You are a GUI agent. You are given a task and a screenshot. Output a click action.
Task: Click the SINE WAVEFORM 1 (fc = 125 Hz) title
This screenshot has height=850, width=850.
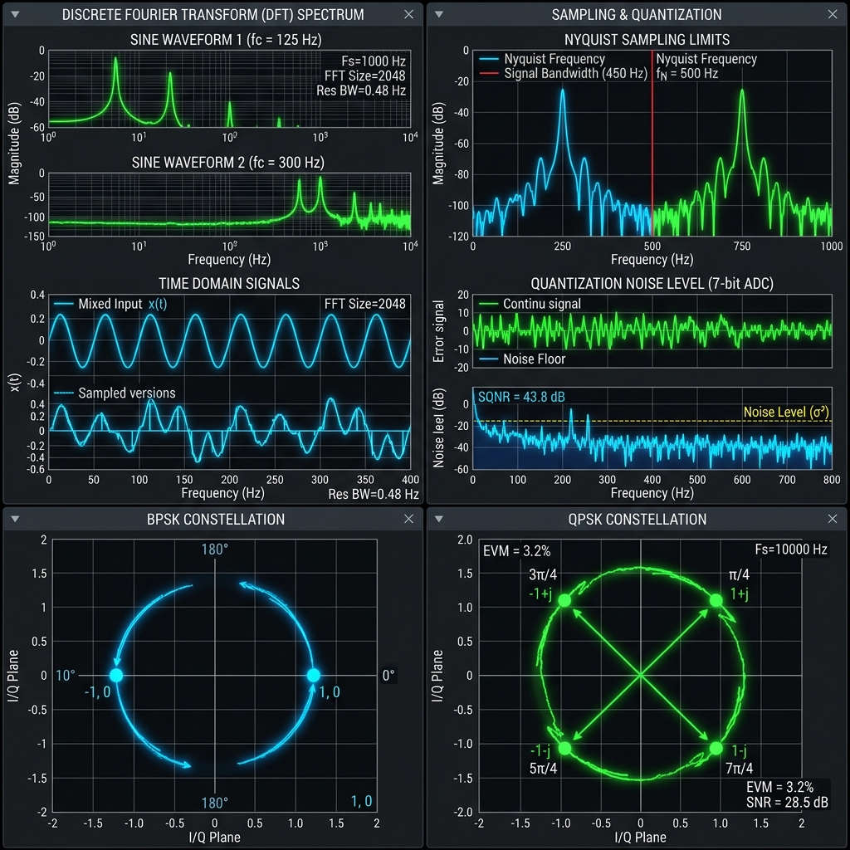pyautogui.click(x=226, y=40)
